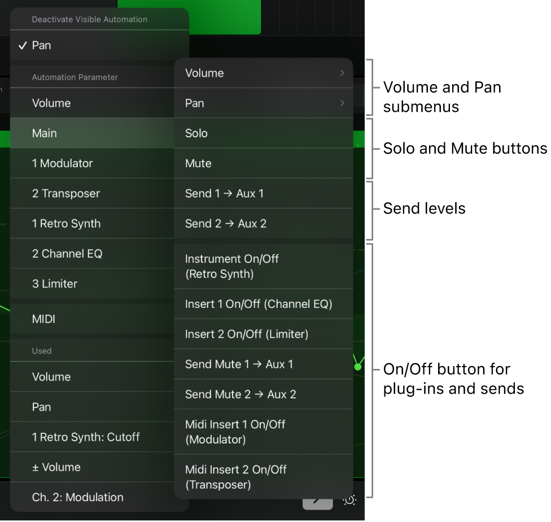This screenshot has height=522, width=551.
Task: Open the Pan submenu chevron
Action: click(x=342, y=103)
